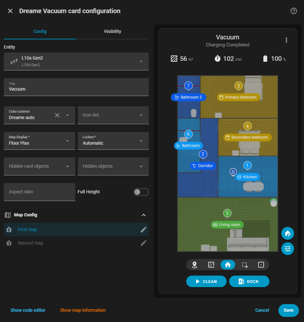Save the card configuration
The width and height of the screenshot is (304, 322).
pyautogui.click(x=288, y=310)
